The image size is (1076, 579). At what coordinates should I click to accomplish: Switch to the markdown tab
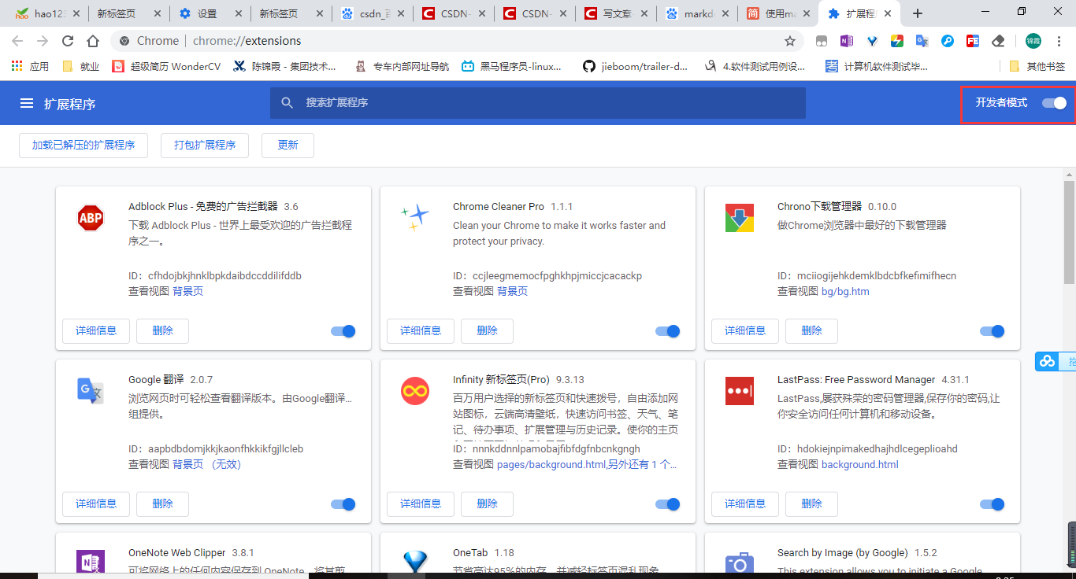[x=697, y=13]
